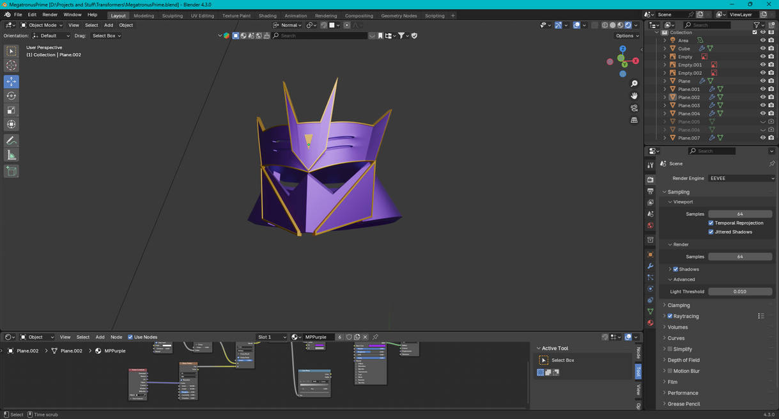Disable Area light in renders camera icon
Viewport: 779px width, 419px height.
771,40
